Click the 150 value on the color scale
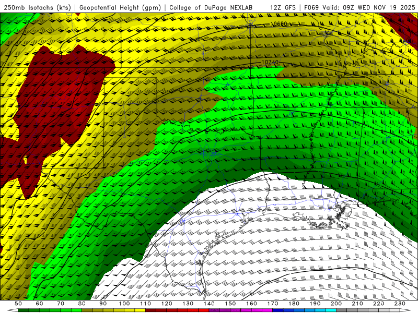The height and width of the screenshot is (313, 418). [230, 304]
